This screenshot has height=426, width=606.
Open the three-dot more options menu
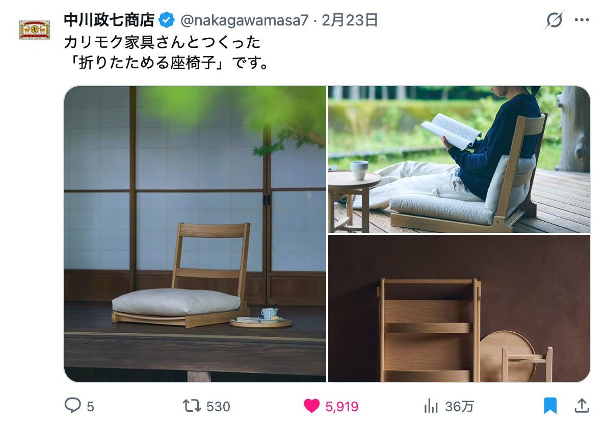point(582,20)
